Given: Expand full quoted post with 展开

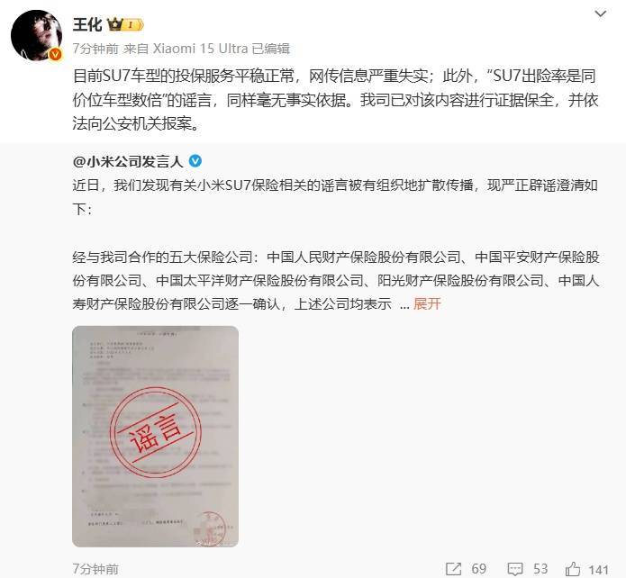Looking at the screenshot, I should click(427, 303).
